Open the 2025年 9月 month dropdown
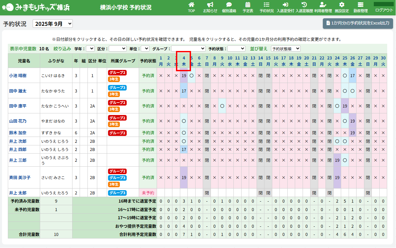 coord(53,24)
